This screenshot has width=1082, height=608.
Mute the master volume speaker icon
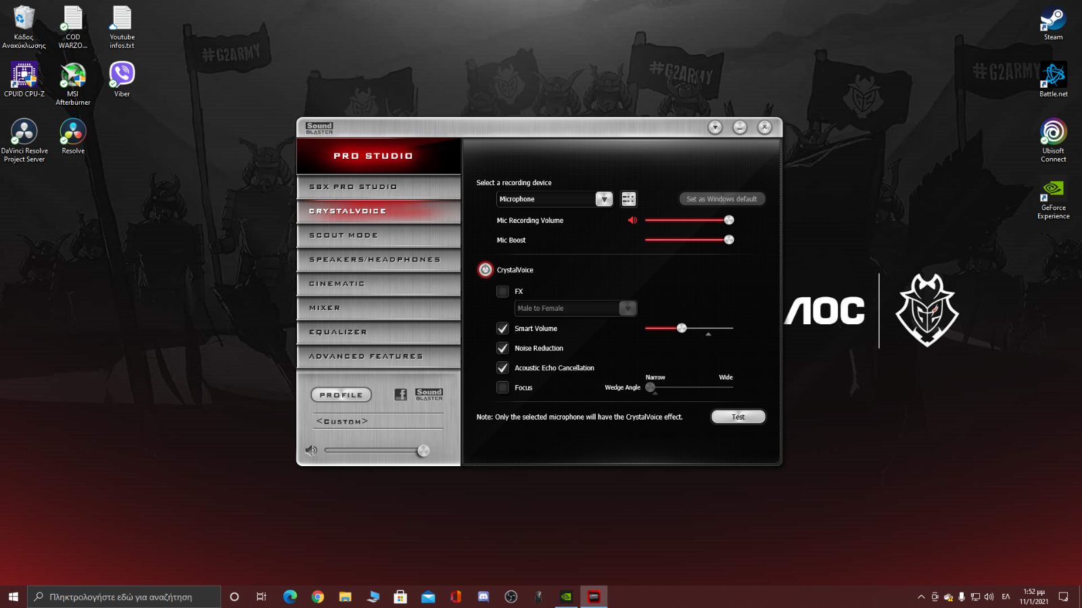point(311,451)
